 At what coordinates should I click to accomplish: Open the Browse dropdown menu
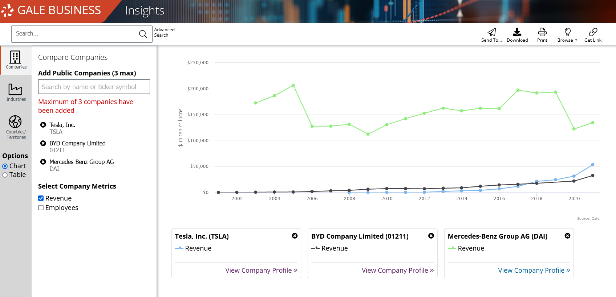[x=567, y=35]
